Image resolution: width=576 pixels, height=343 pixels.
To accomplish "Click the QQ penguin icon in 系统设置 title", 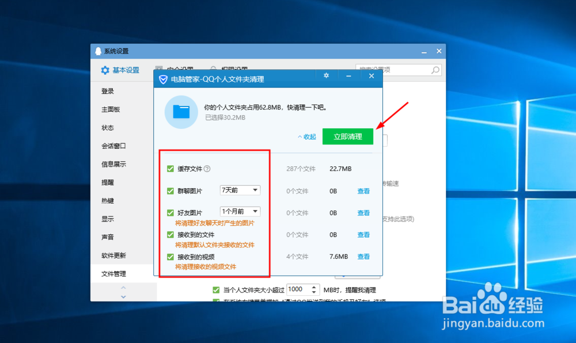I will (x=98, y=51).
